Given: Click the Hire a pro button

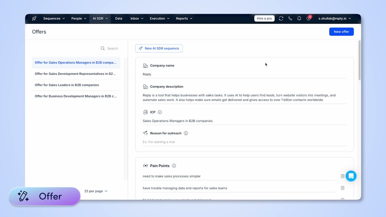Looking at the screenshot, I should click(264, 18).
